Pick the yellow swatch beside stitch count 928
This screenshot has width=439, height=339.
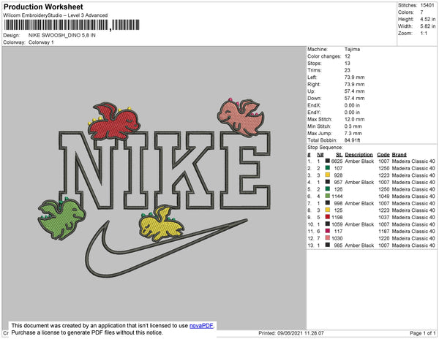click(x=328, y=175)
